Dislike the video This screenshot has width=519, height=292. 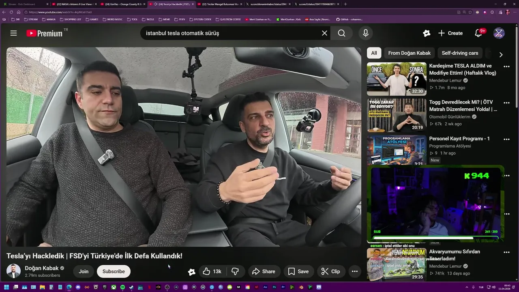click(x=235, y=271)
